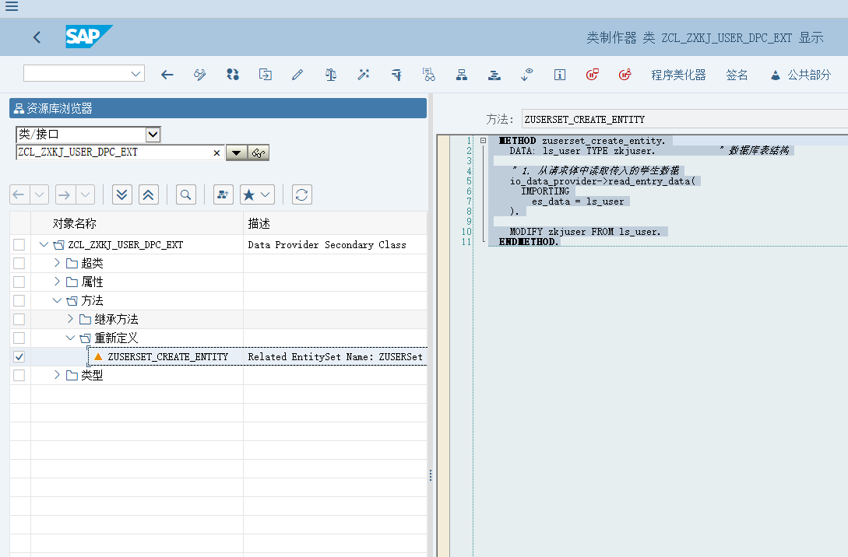The height and width of the screenshot is (557, 848).
Task: Click the object list hierarchy icon
Action: pyautogui.click(x=461, y=75)
